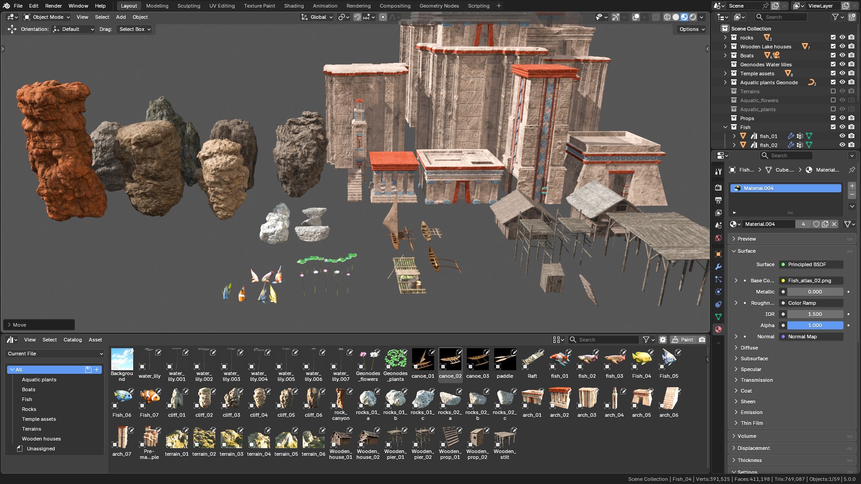Toggle X-ray view in viewport header
Image resolution: width=861 pixels, height=484 pixels.
click(x=656, y=17)
